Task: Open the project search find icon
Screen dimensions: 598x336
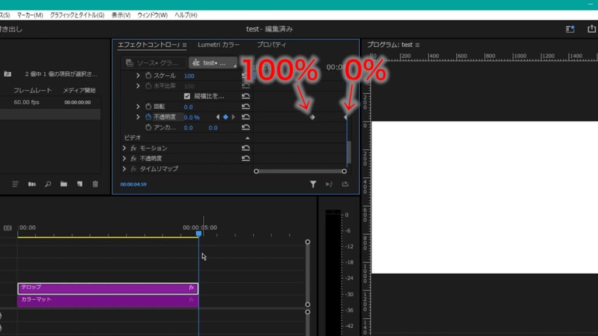Action: (48, 184)
